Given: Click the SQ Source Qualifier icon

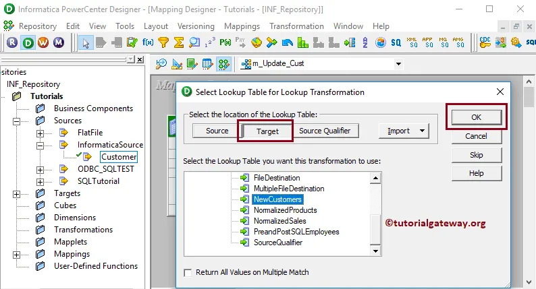Looking at the screenshot, I should tap(396, 42).
